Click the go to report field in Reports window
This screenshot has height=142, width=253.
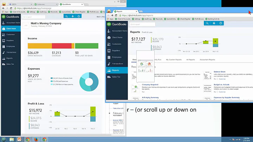pyautogui.click(x=142, y=24)
